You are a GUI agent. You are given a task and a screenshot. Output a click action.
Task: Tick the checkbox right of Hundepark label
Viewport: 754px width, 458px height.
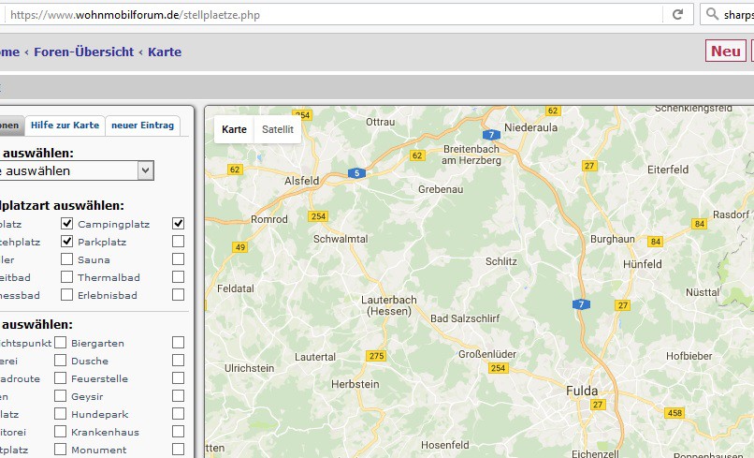(179, 414)
